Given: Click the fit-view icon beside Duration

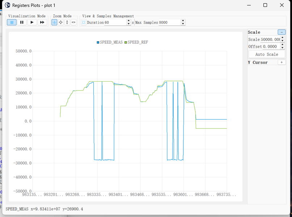Looking at the screenshot, I should (x=84, y=22).
